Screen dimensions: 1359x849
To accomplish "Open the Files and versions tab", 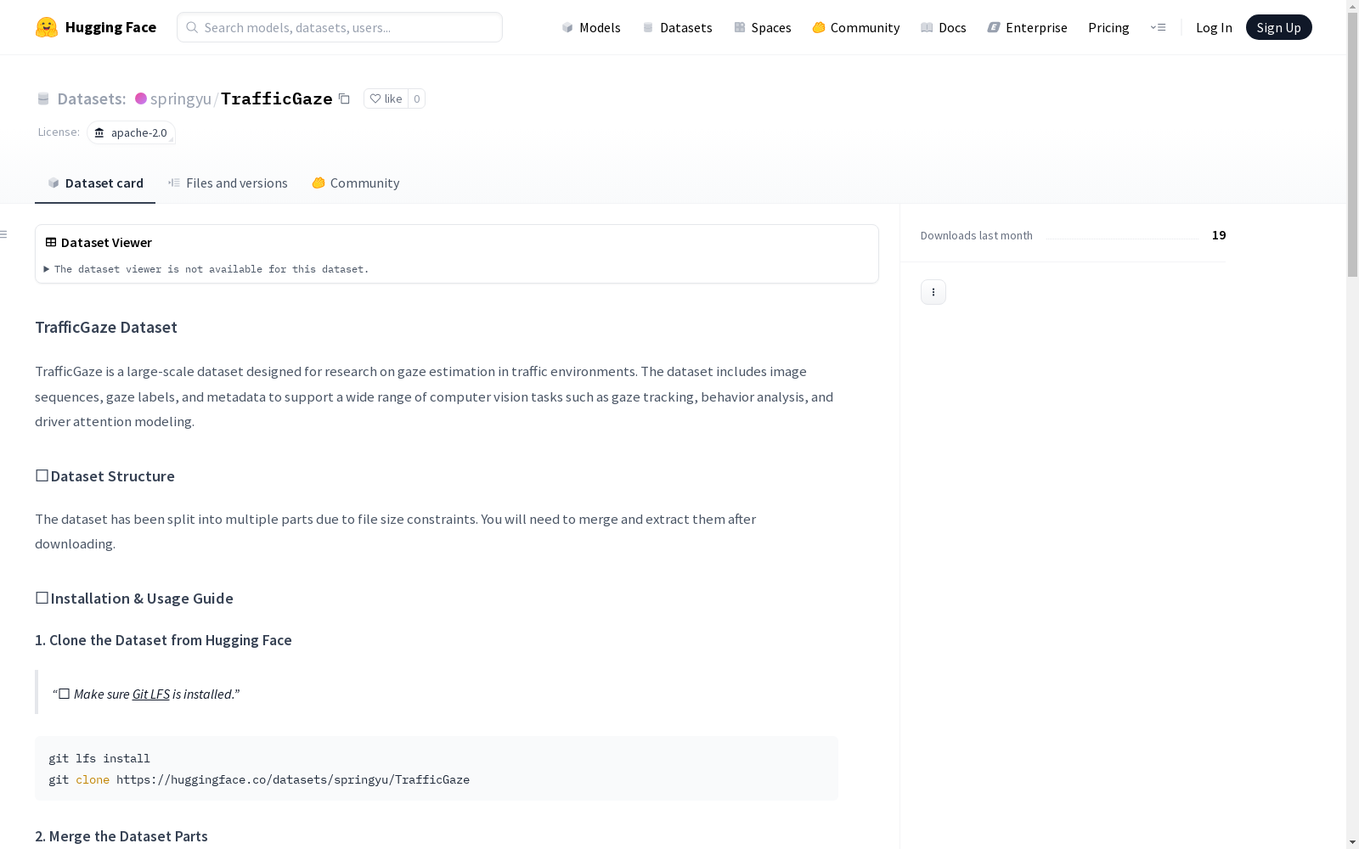I will [x=228, y=183].
